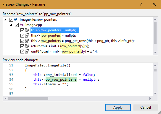The width and height of the screenshot is (161, 114).
Task: Toggle checkbox for png_get_rows assignment row
Action: [22, 41]
